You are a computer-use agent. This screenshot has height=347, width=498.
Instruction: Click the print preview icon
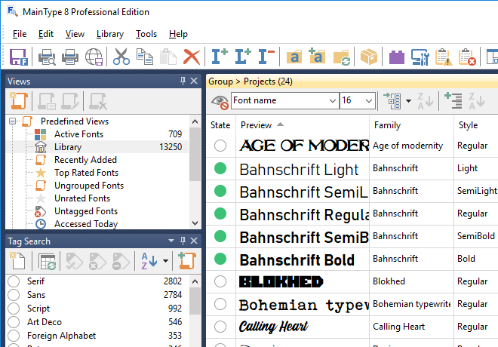tap(47, 57)
